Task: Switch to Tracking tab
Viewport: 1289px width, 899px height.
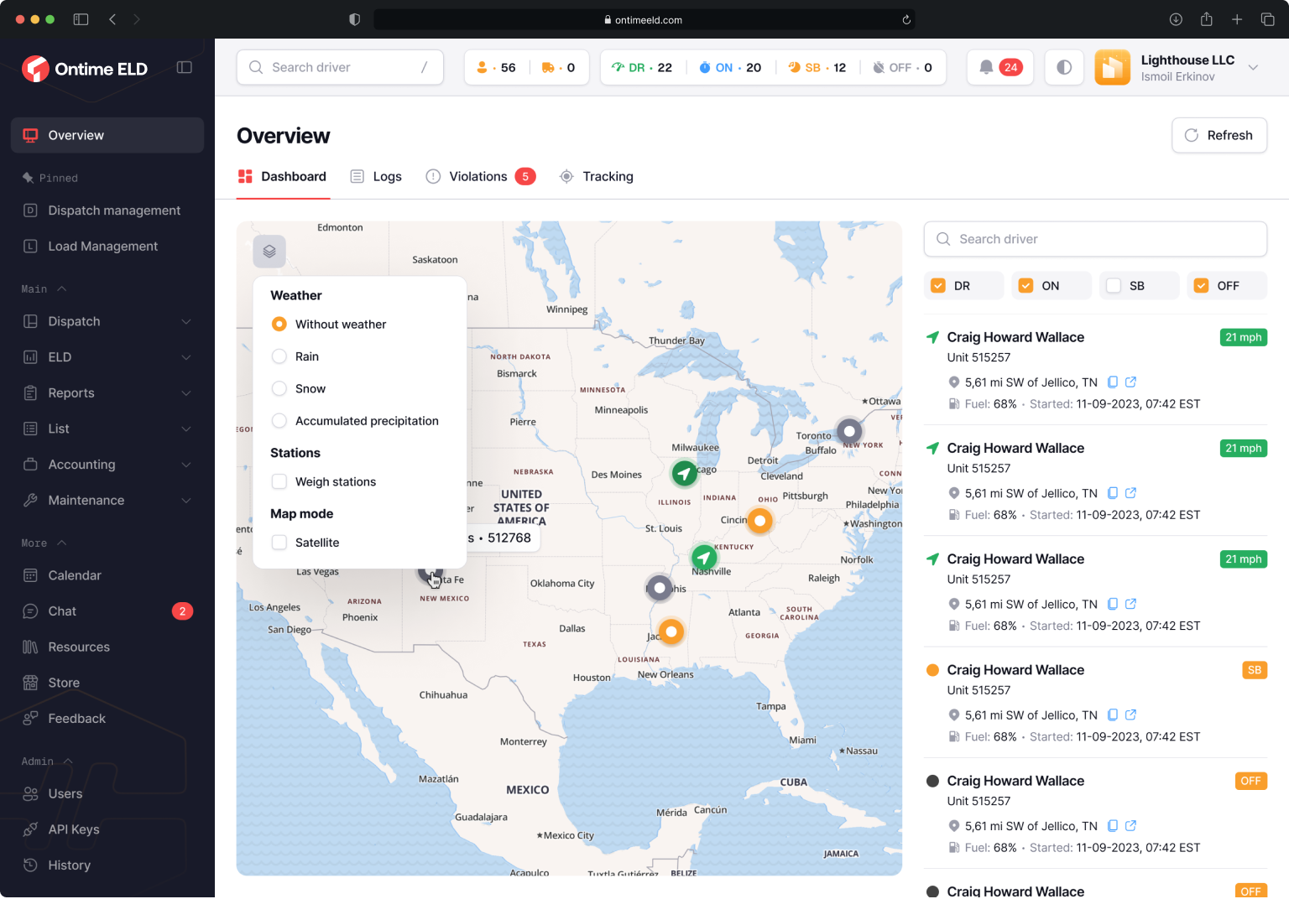Action: (597, 176)
